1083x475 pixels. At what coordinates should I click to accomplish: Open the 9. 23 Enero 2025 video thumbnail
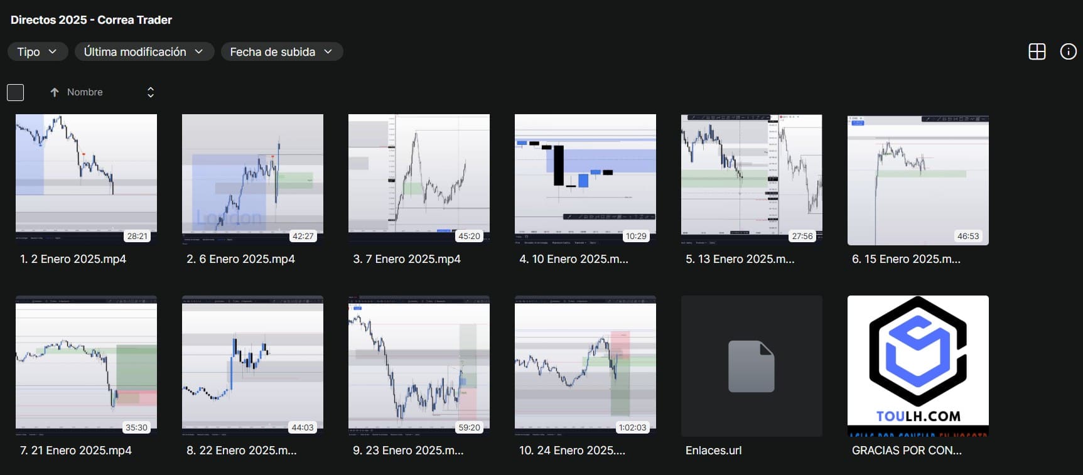(419, 364)
